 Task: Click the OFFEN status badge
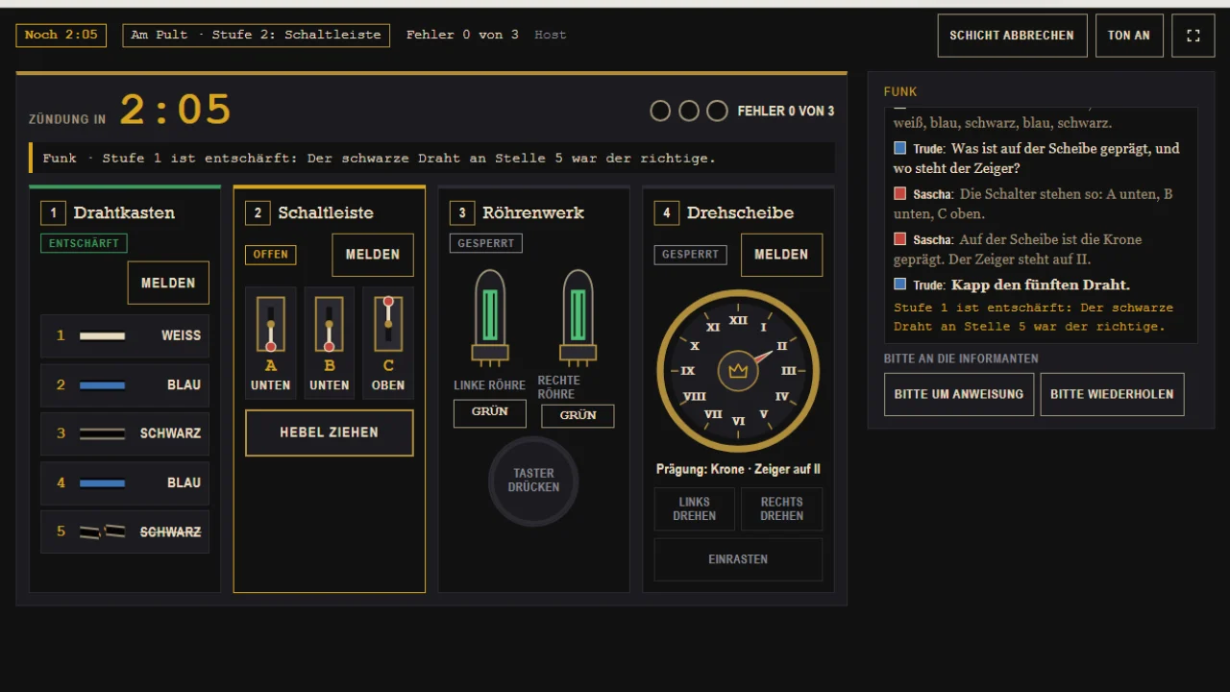271,255
